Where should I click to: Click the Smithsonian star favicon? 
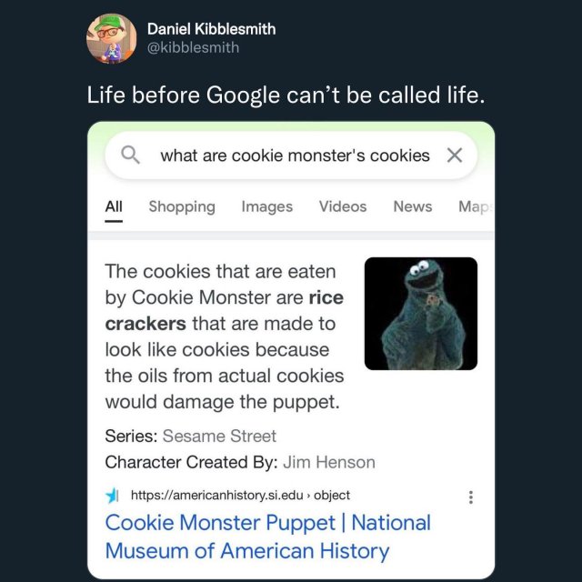tap(112, 495)
